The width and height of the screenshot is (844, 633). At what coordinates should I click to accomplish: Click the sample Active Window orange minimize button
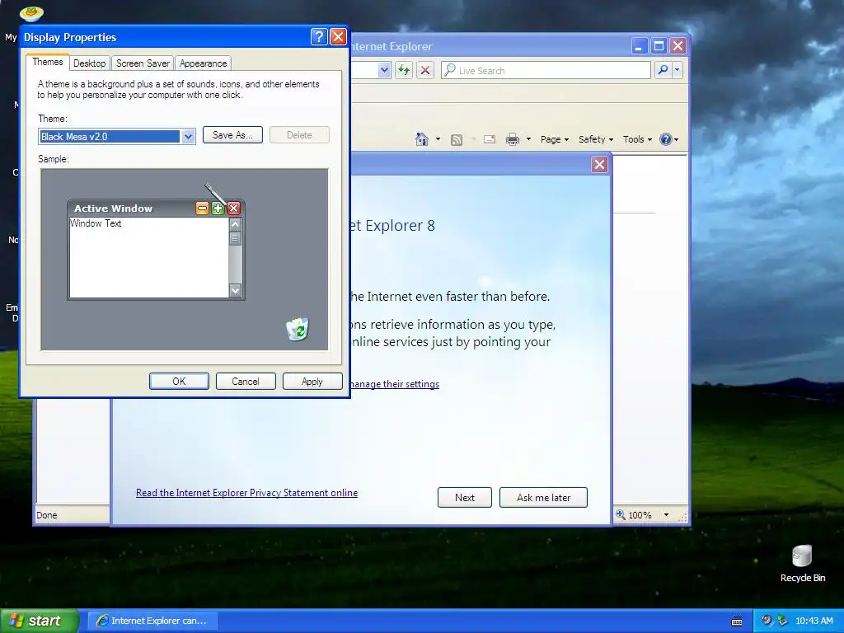tap(202, 209)
